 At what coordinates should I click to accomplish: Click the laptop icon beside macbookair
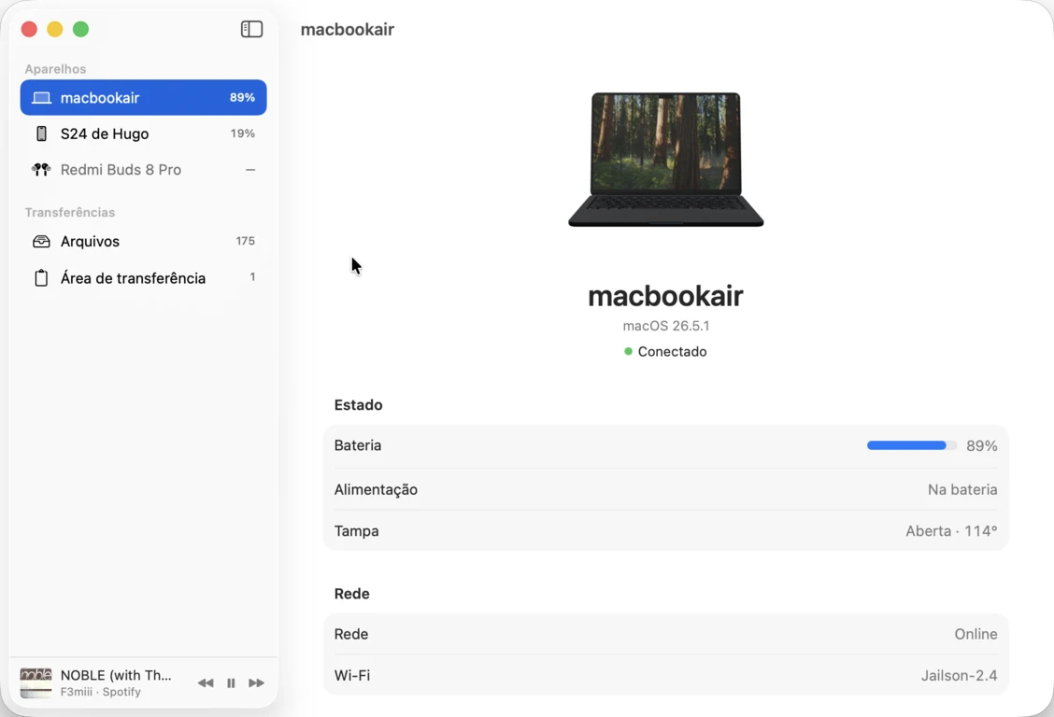tap(41, 98)
